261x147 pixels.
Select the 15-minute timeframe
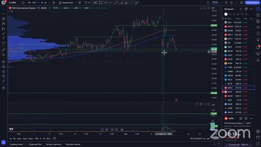(34, 3)
